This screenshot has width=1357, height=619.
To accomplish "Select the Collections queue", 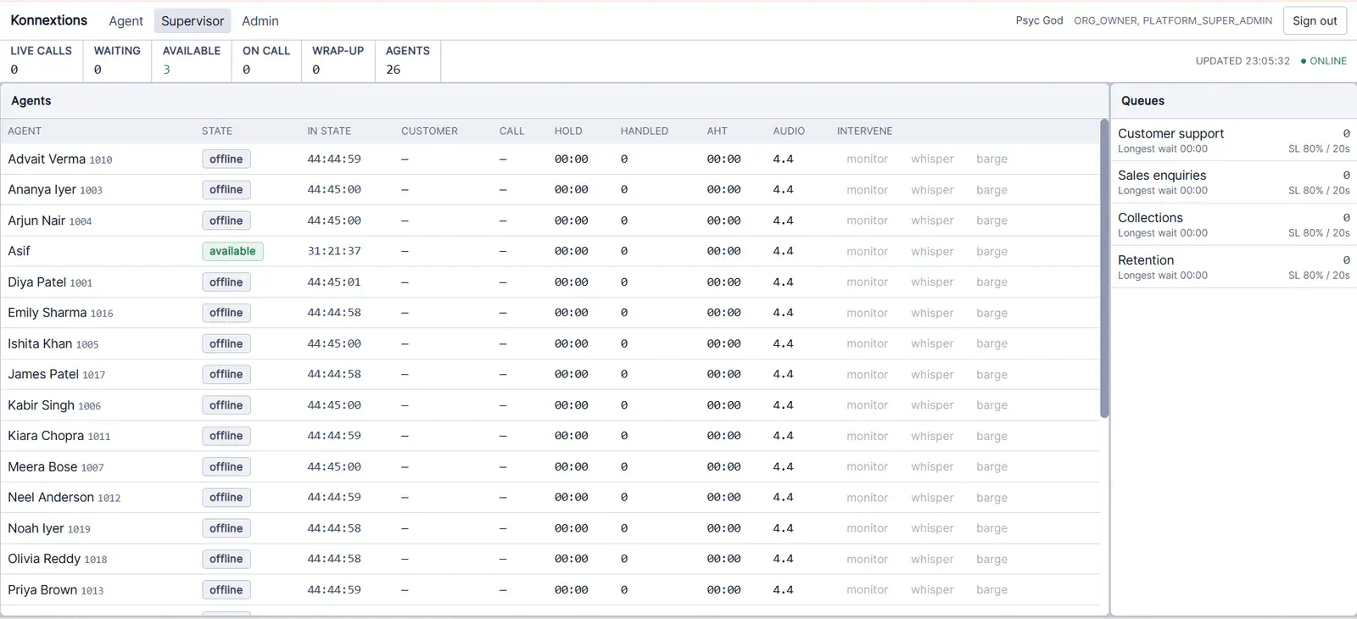I will 1234,225.
